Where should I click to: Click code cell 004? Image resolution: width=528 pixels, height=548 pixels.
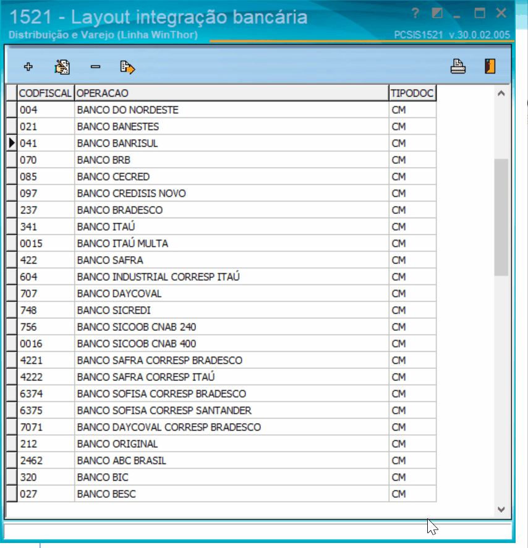[46, 109]
